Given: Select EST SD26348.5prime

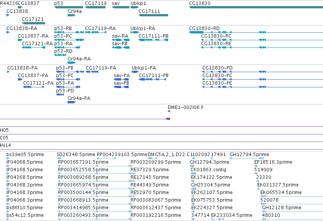Looking at the screenshot, I should pos(76,155).
